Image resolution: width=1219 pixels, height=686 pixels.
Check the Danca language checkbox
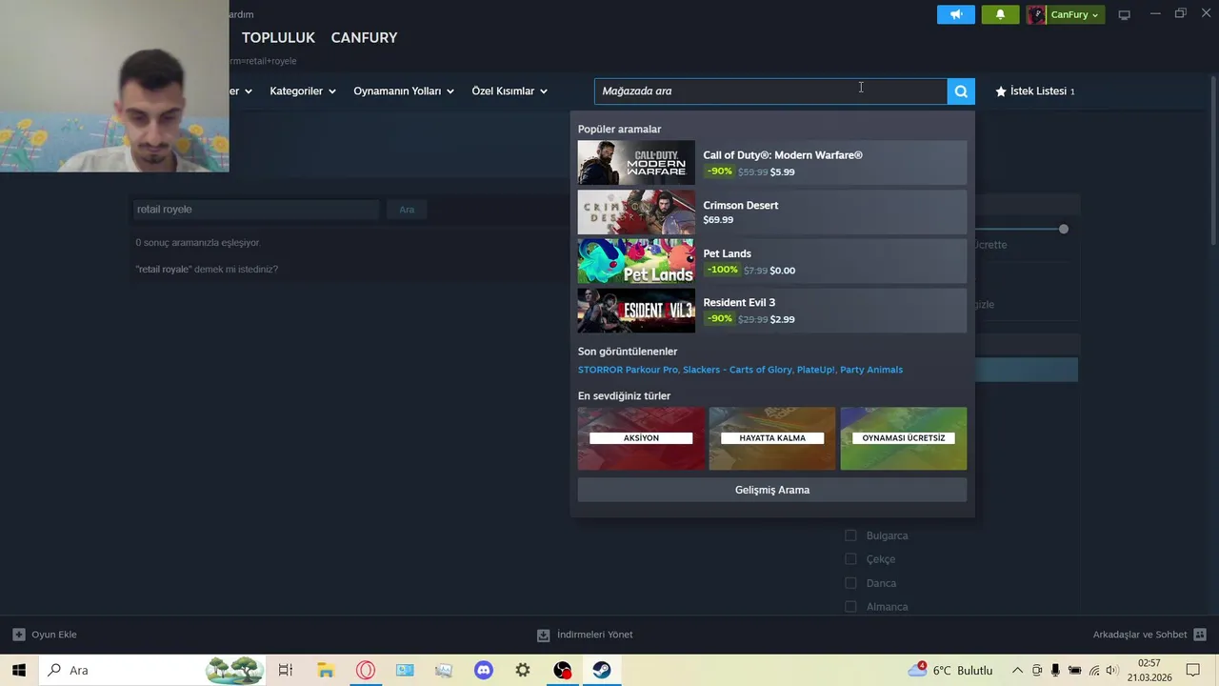point(850,583)
